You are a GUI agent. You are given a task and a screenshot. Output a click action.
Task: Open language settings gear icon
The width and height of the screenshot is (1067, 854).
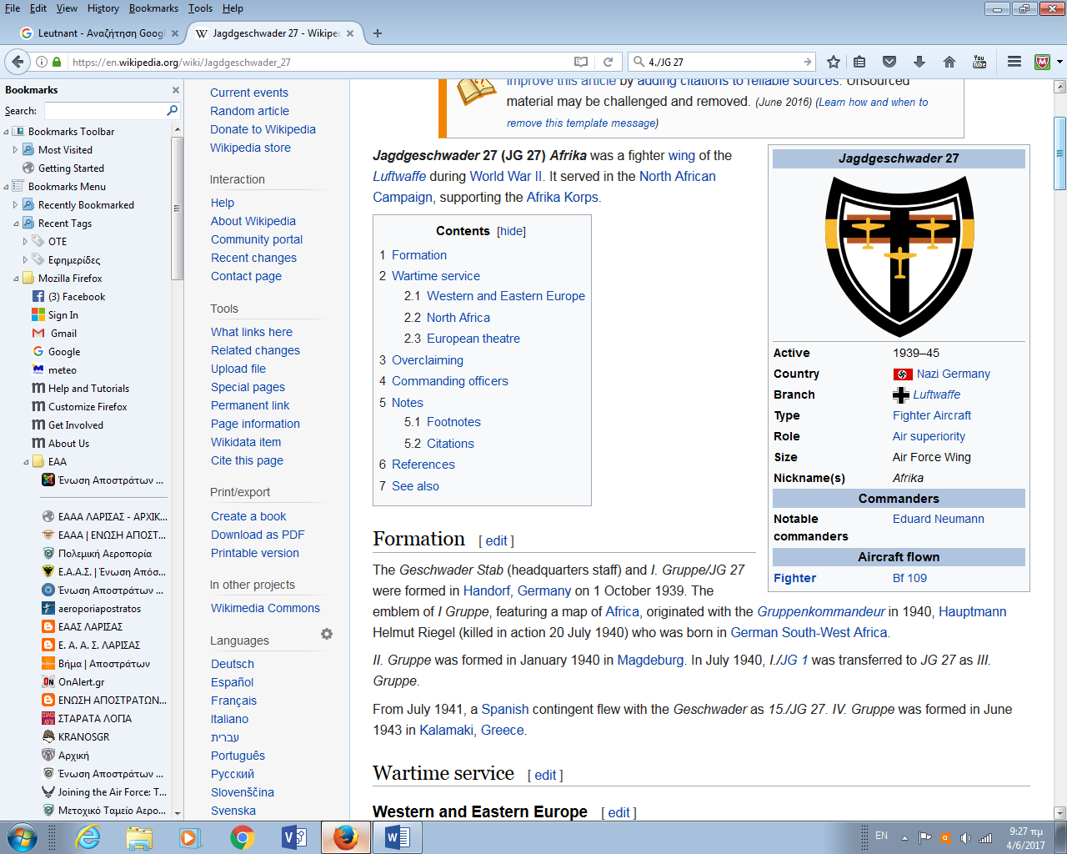click(x=327, y=634)
